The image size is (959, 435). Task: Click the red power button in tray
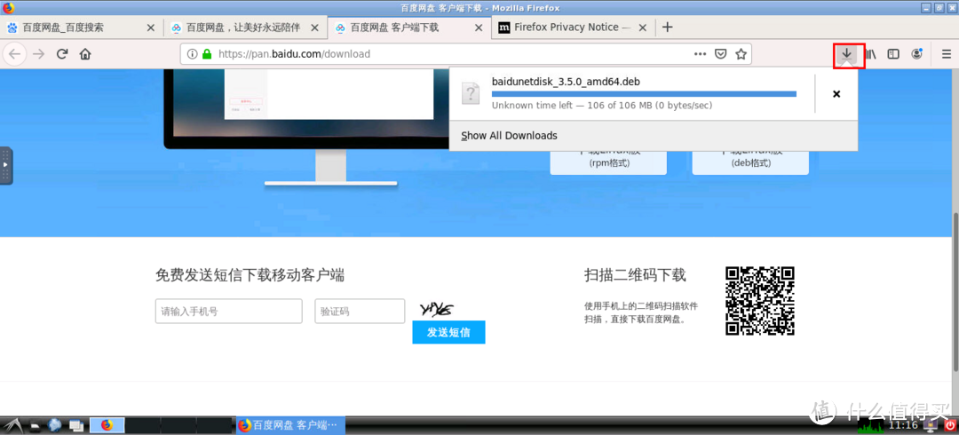point(950,424)
